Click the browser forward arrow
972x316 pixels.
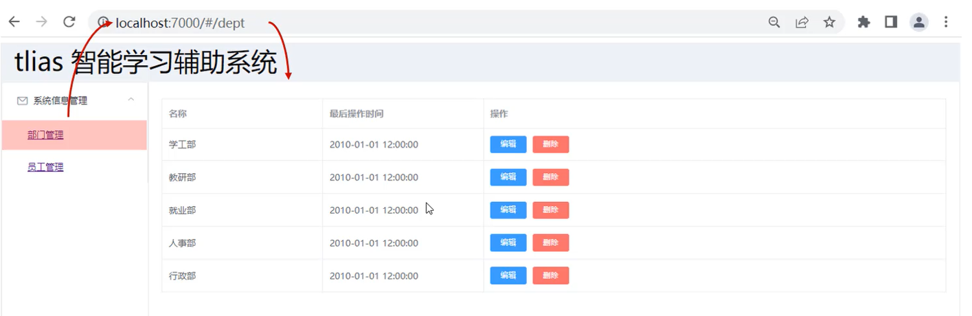pos(41,22)
